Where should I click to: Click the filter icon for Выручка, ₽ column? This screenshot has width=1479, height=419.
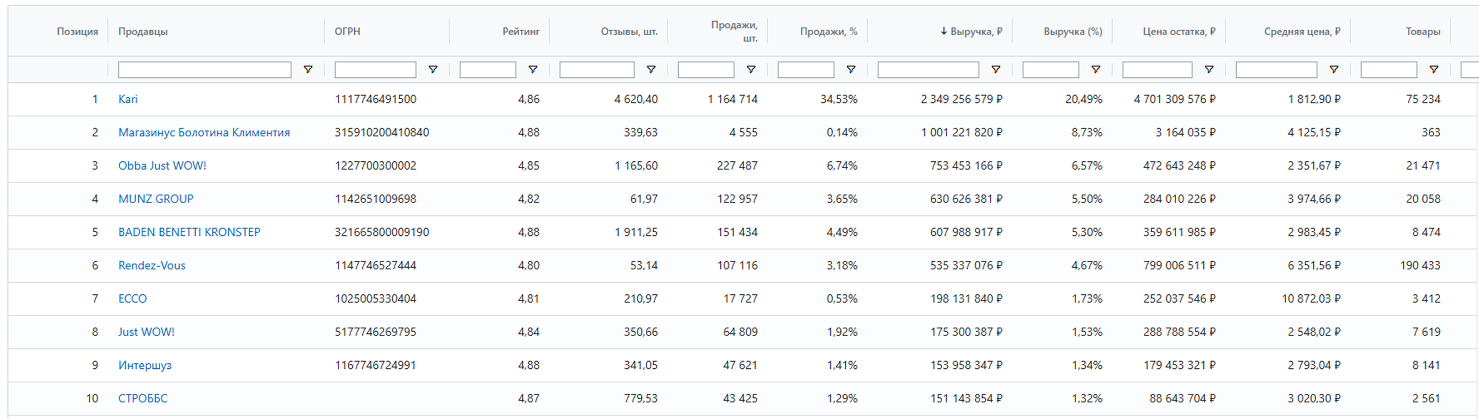[996, 69]
